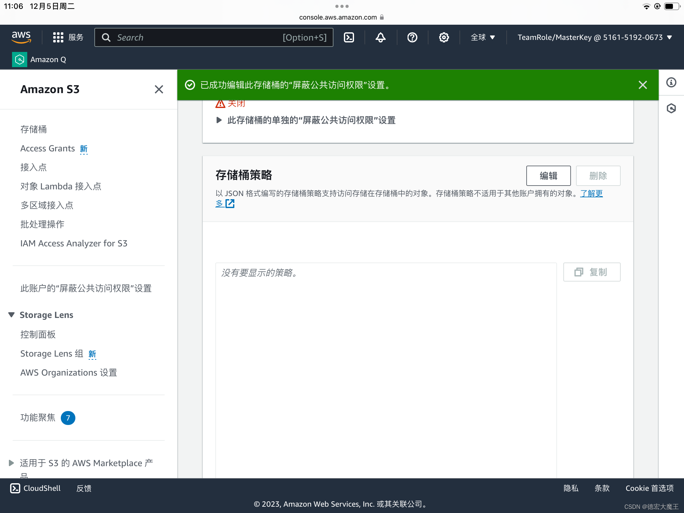
Task: Open the info panel icon on right
Action: coord(671,82)
